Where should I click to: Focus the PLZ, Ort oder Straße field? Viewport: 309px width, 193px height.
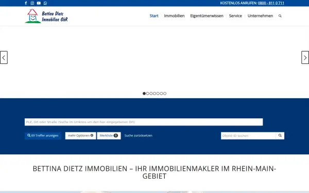click(x=144, y=122)
